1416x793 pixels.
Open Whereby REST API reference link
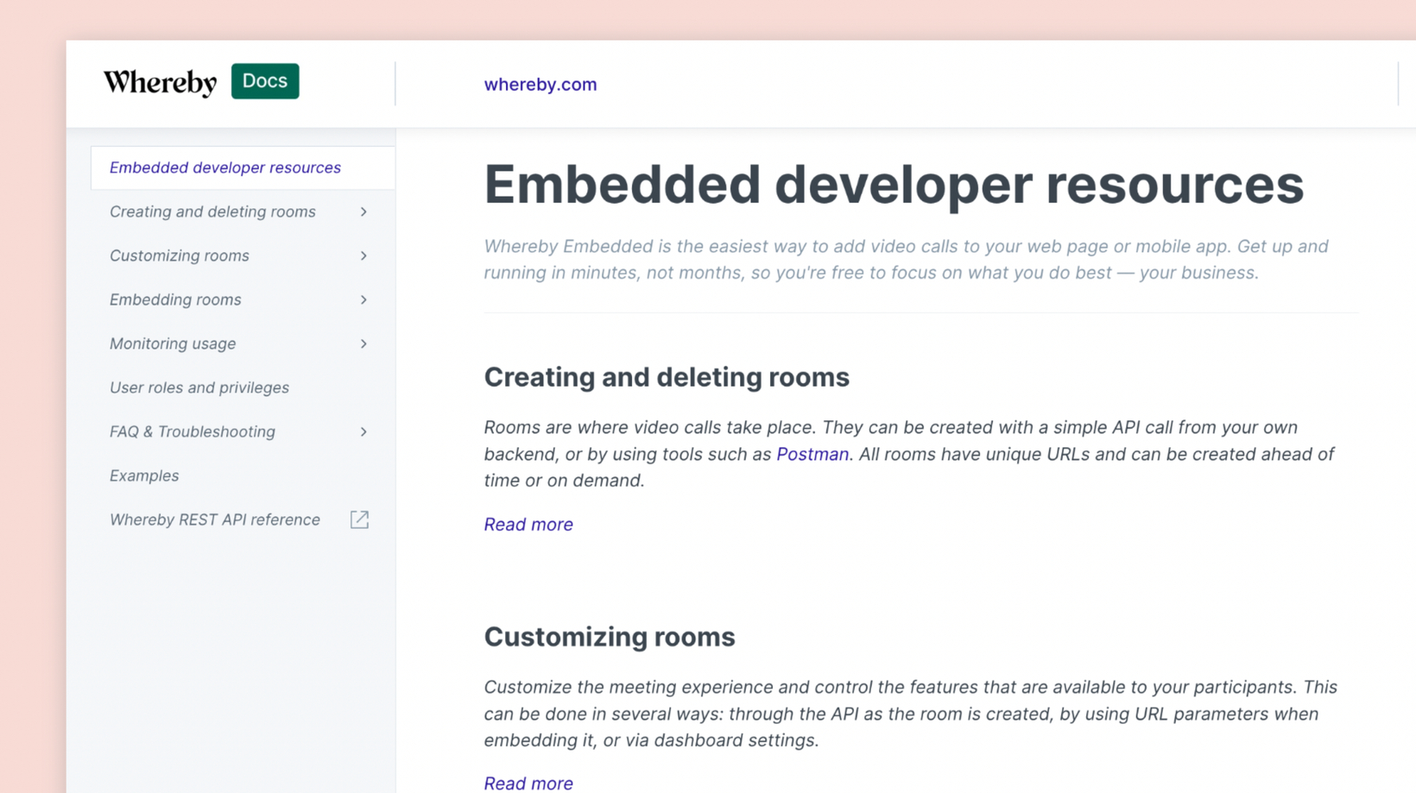(215, 519)
